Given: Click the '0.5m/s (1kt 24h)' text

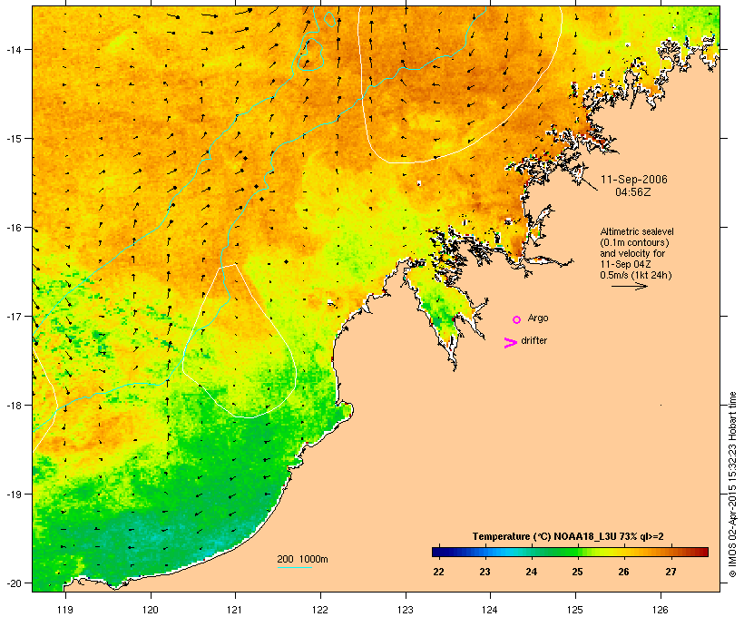Looking at the screenshot, I should click(x=636, y=275).
